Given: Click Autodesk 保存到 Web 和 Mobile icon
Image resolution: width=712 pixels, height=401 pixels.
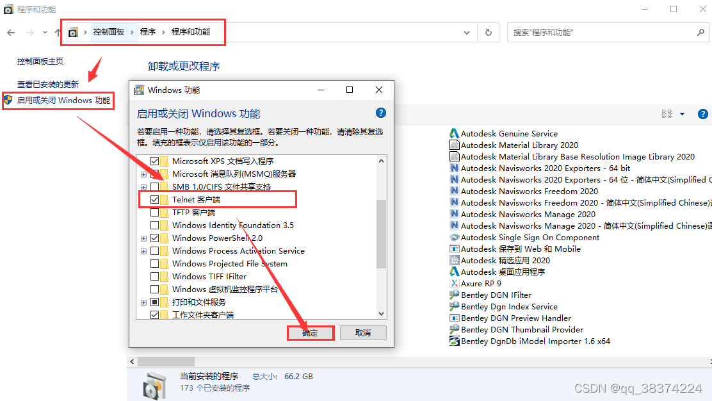Looking at the screenshot, I should click(454, 249).
